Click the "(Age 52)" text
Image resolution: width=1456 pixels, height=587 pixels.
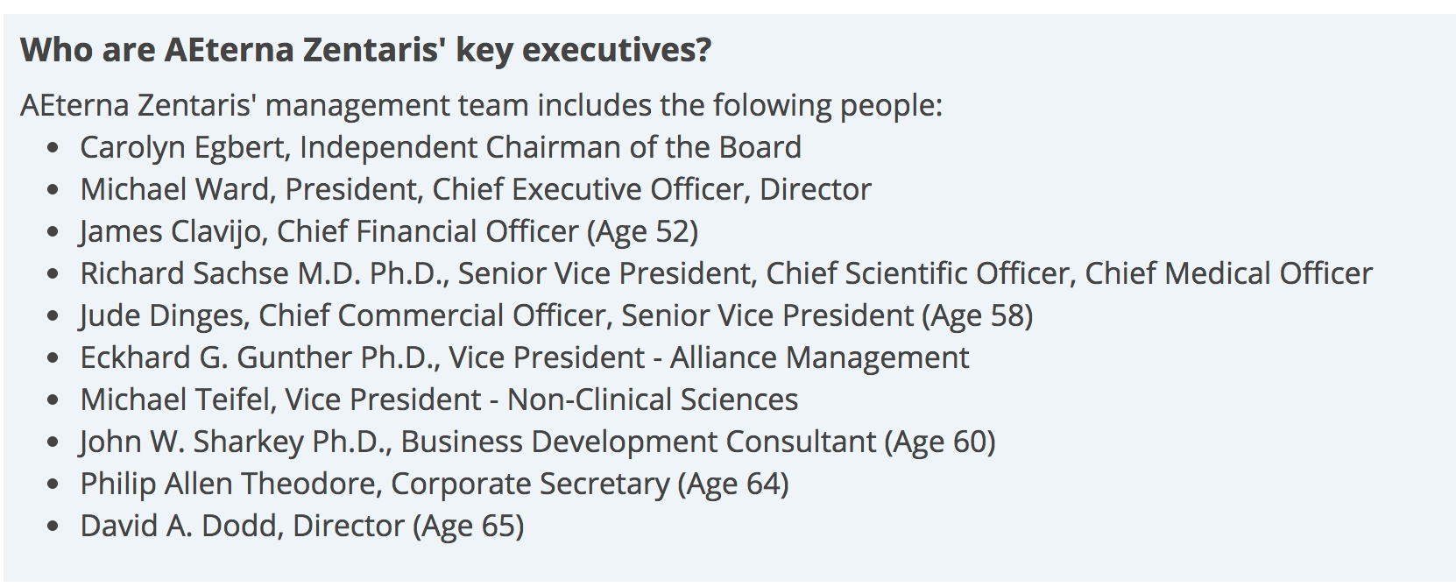[643, 231]
